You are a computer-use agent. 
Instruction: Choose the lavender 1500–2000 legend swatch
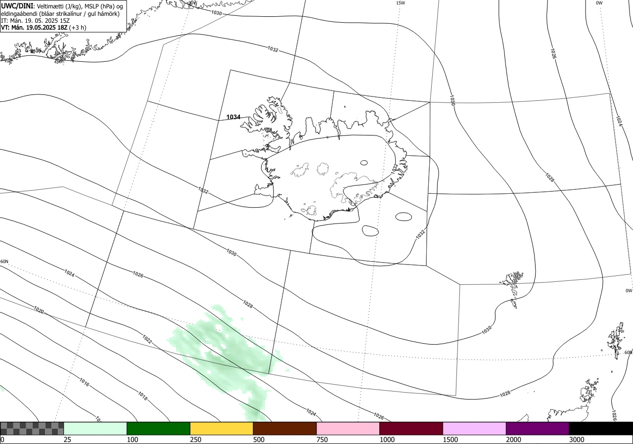pyautogui.click(x=475, y=428)
